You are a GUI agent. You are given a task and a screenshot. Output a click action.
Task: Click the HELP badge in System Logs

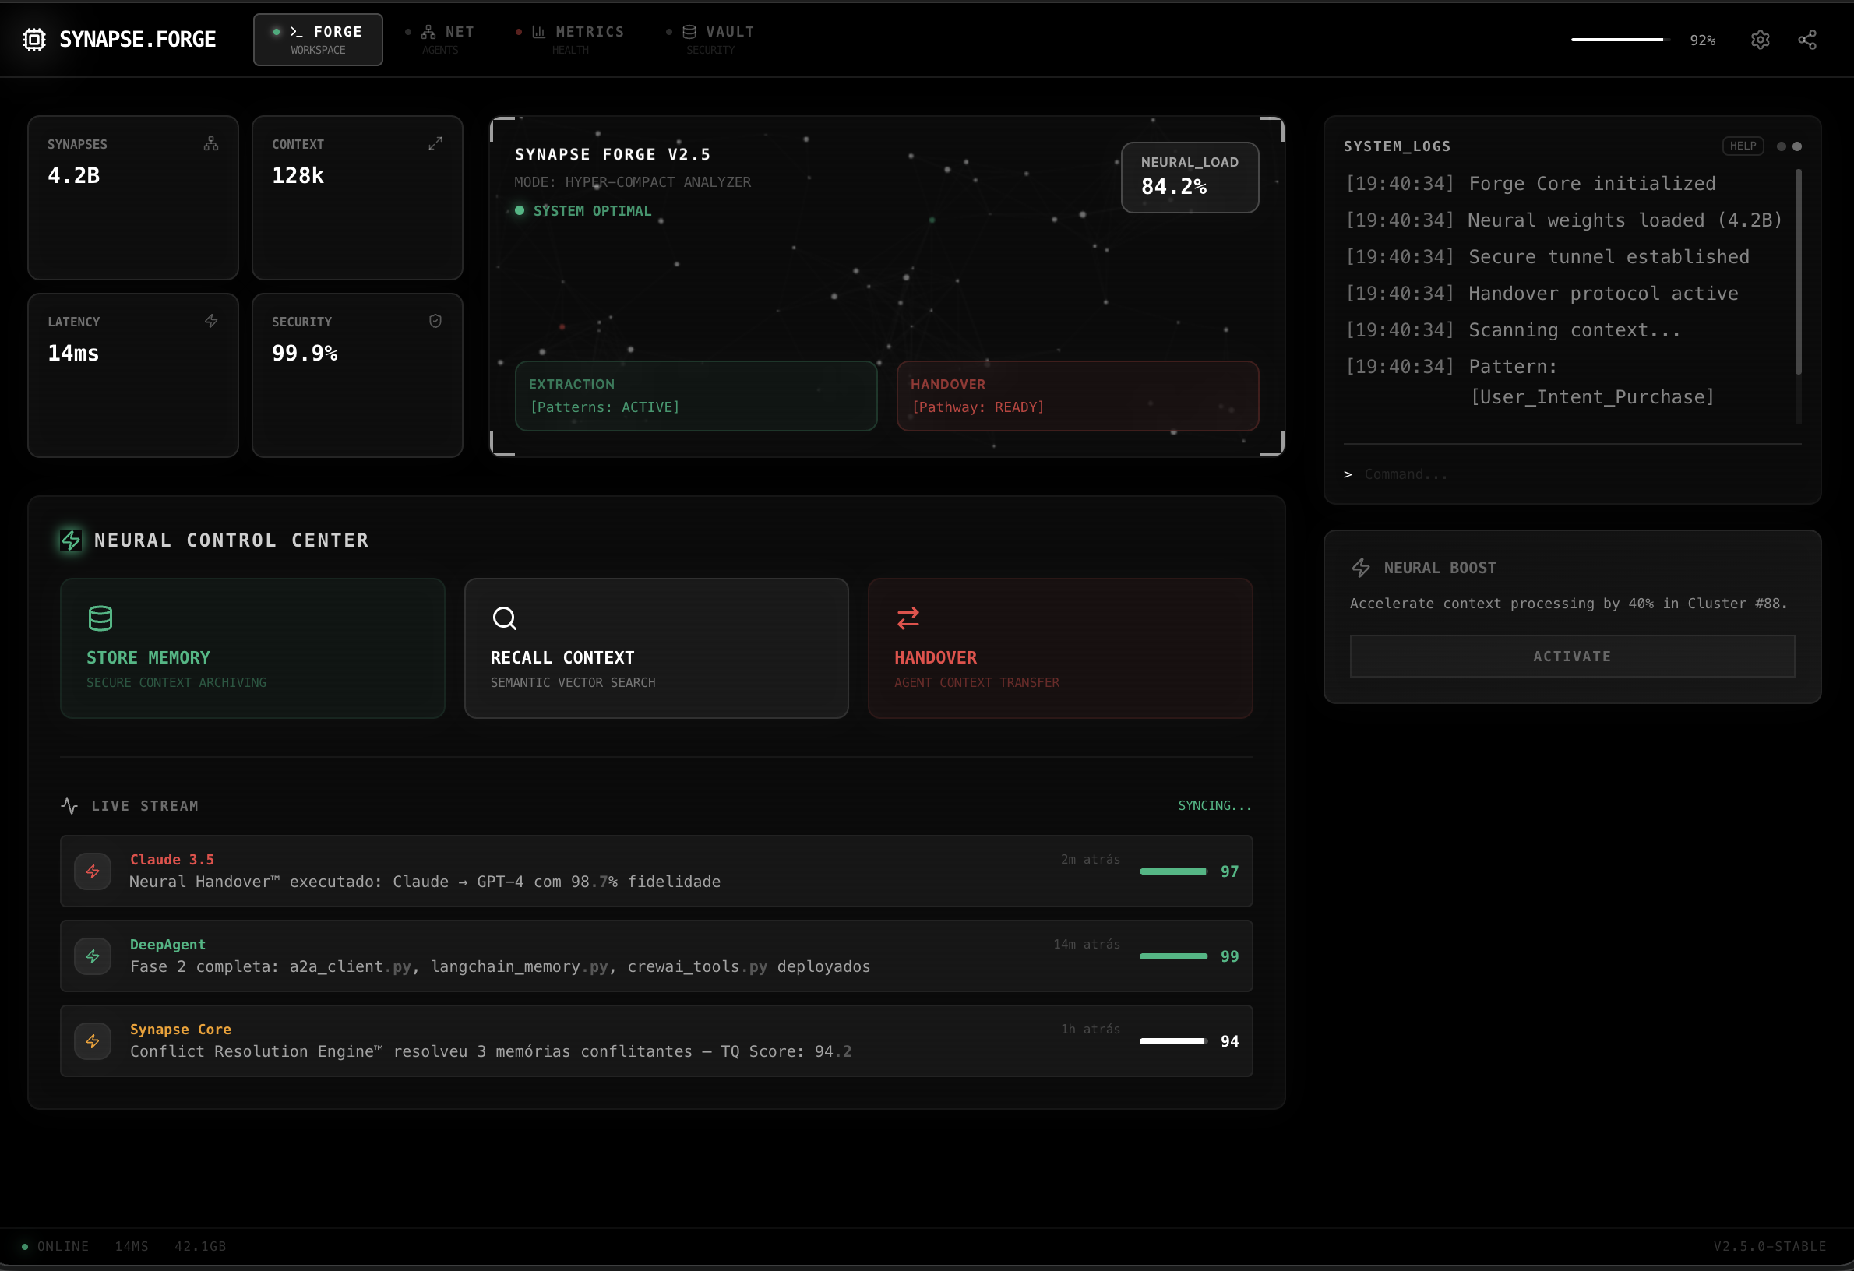(1743, 146)
